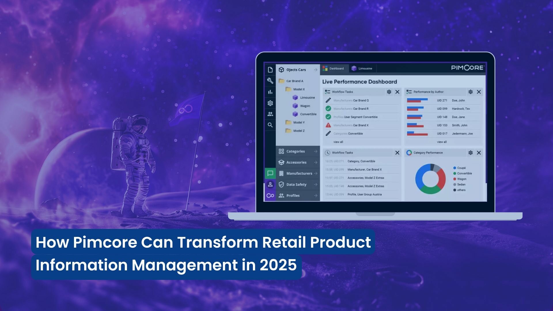Collapse the Model X folder
Viewport: 553px width, 311px height.
288,89
